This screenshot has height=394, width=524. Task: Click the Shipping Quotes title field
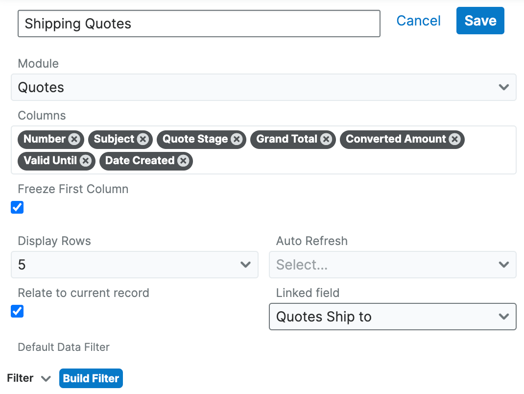[x=199, y=24]
